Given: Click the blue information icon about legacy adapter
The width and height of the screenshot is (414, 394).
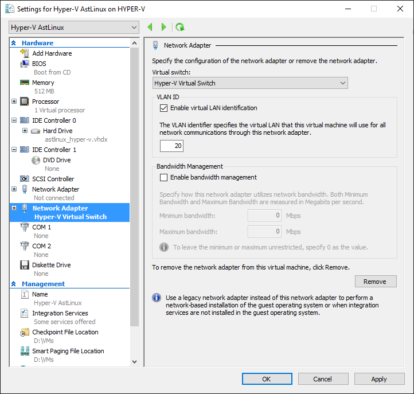Looking at the screenshot, I should pos(157,298).
